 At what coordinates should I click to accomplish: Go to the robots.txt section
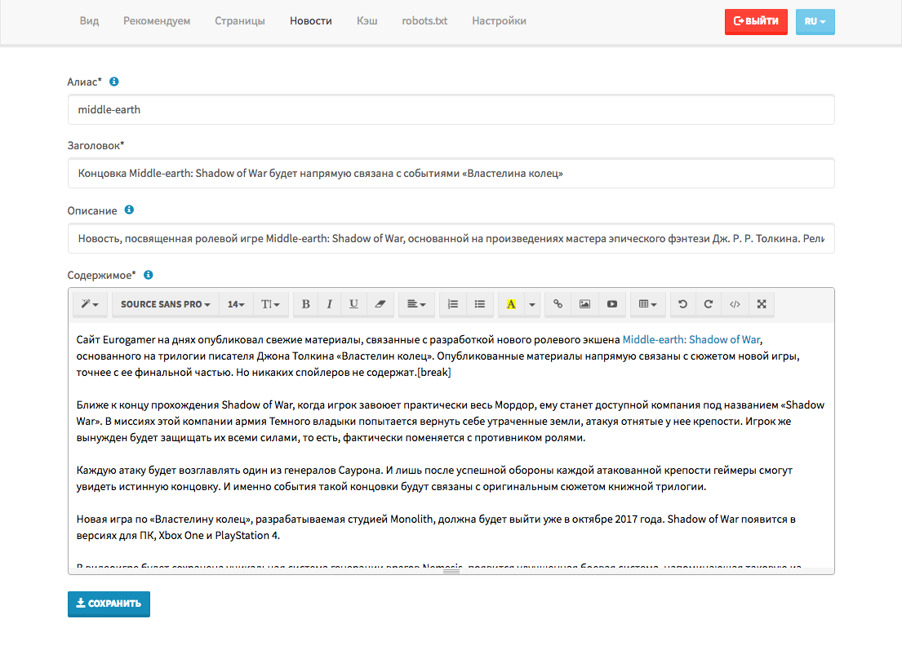[x=424, y=21]
